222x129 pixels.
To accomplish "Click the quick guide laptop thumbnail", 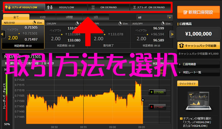I will pos(199,101).
